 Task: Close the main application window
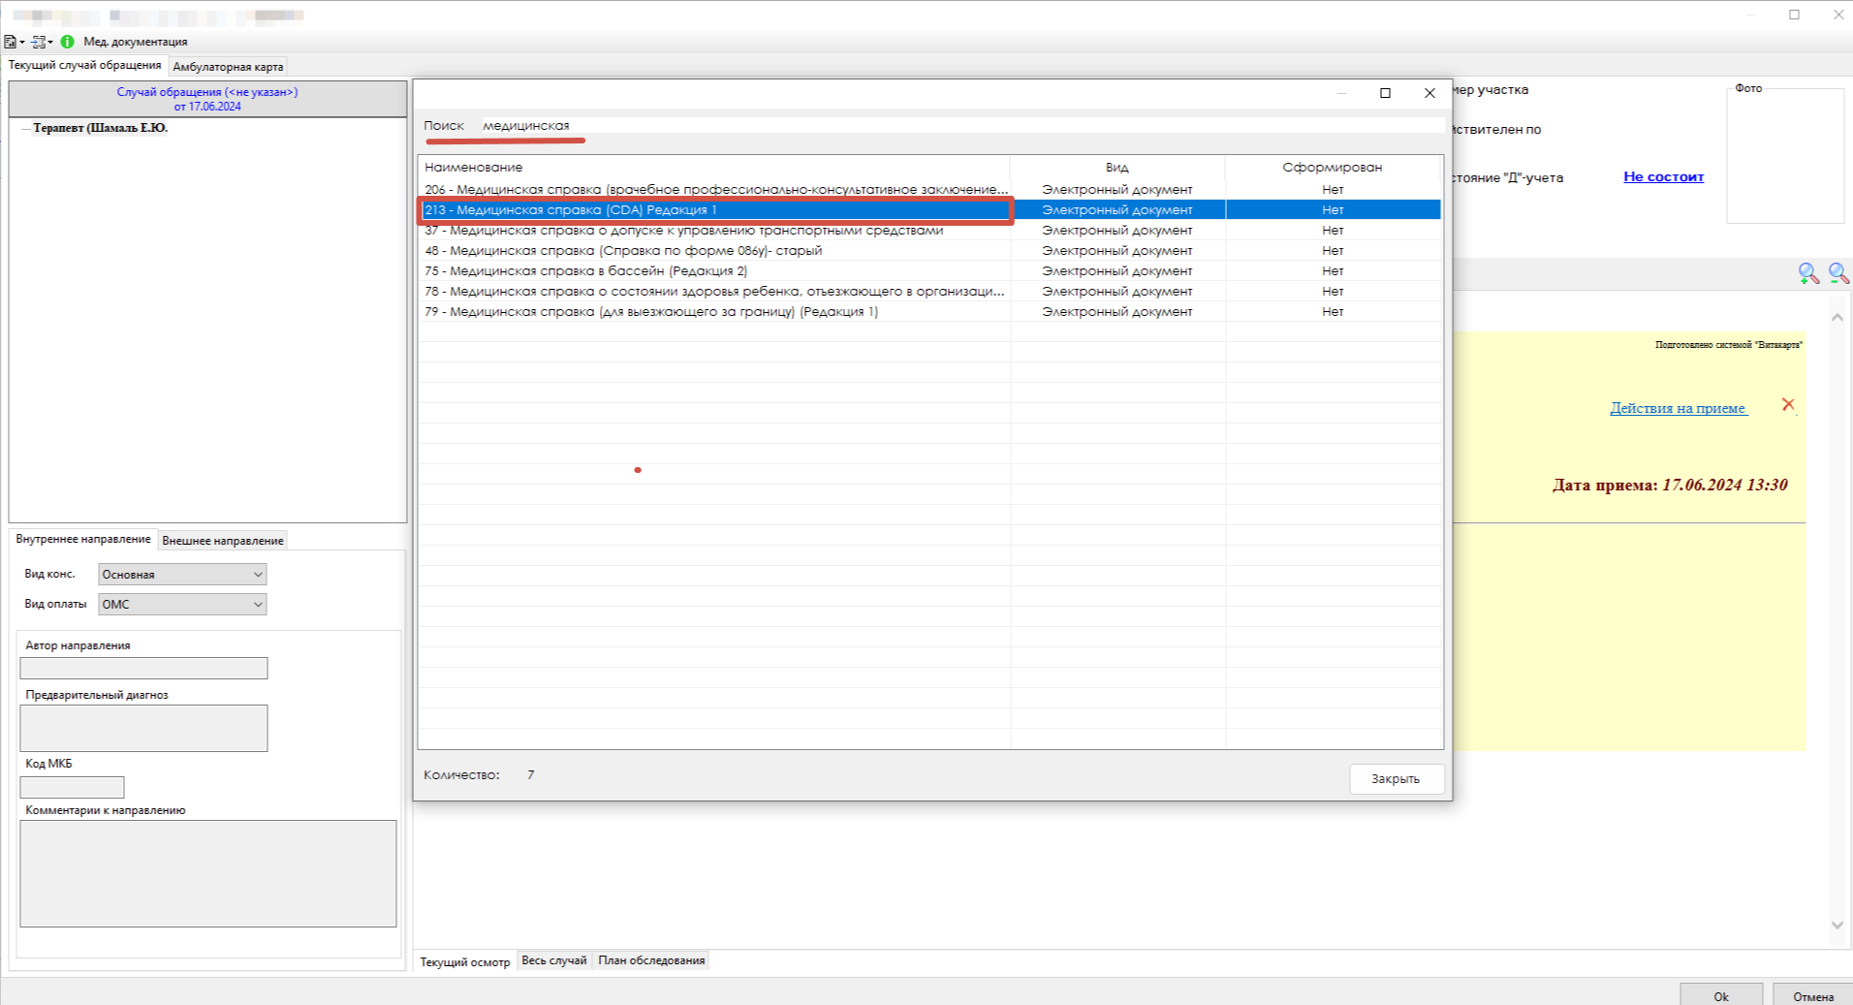(1838, 15)
